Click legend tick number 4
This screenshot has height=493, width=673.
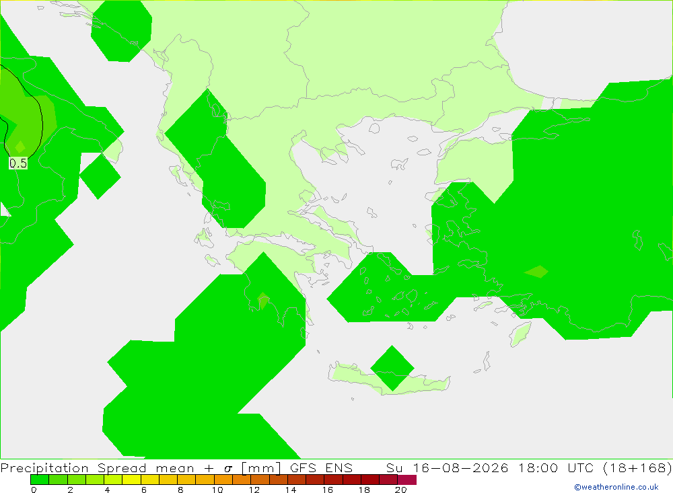click(x=107, y=490)
